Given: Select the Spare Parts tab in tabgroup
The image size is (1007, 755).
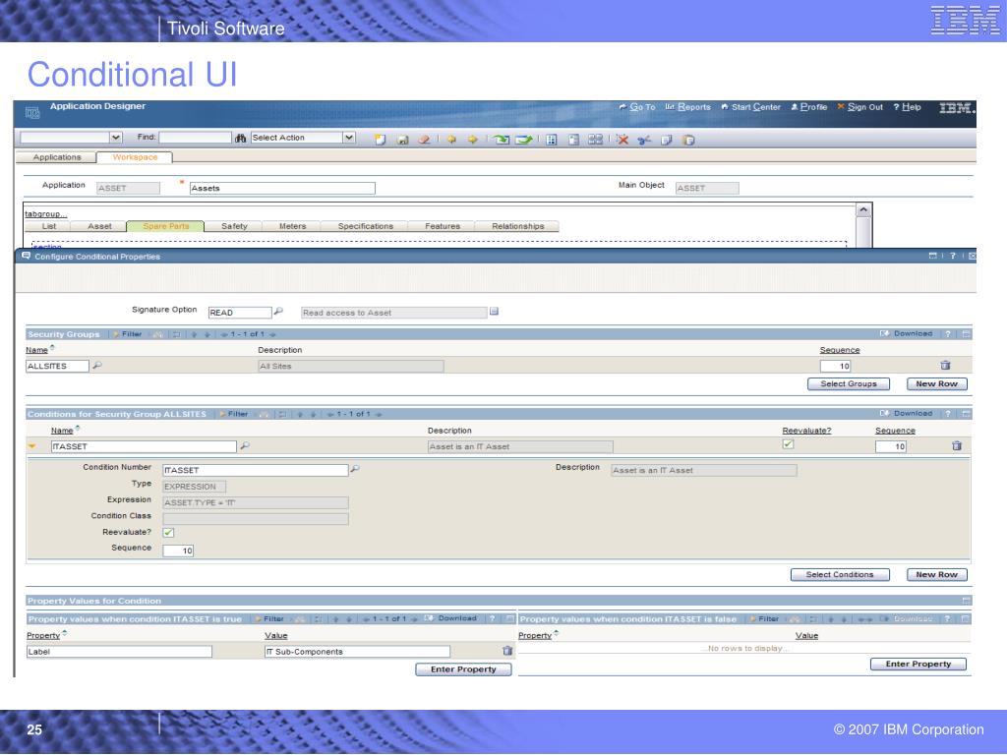Looking at the screenshot, I should tap(165, 226).
